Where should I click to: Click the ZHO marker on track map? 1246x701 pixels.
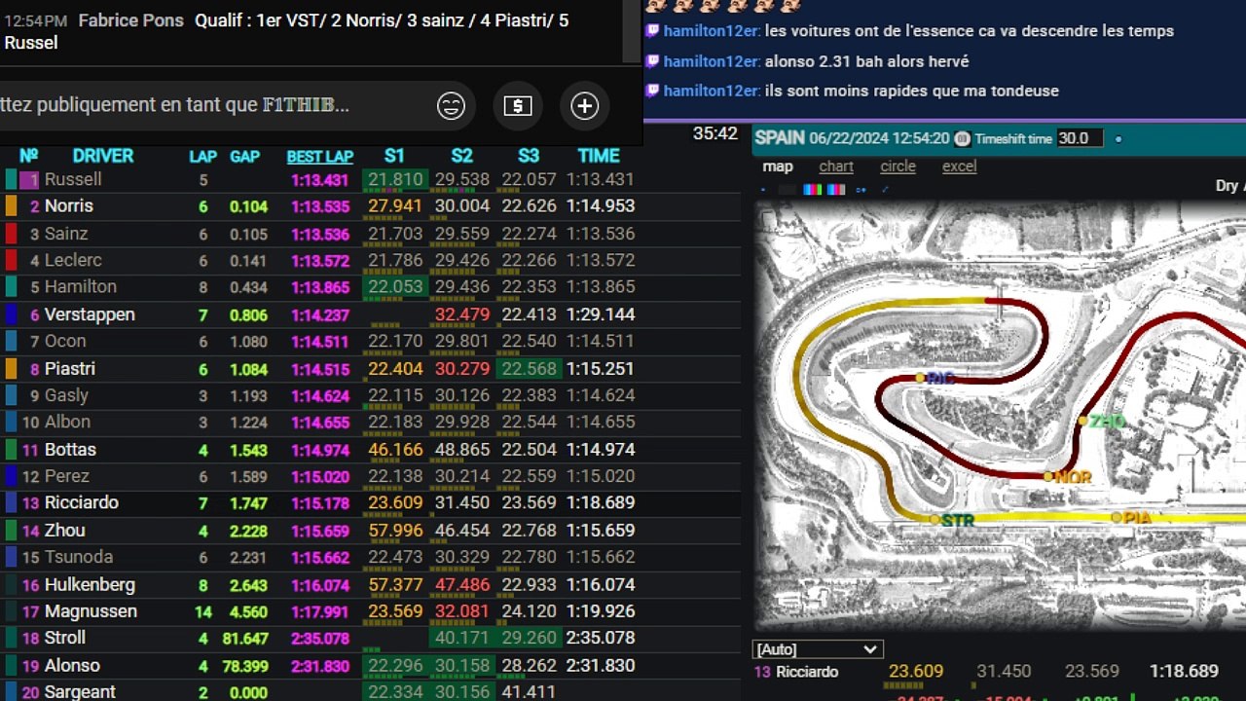[1102, 422]
